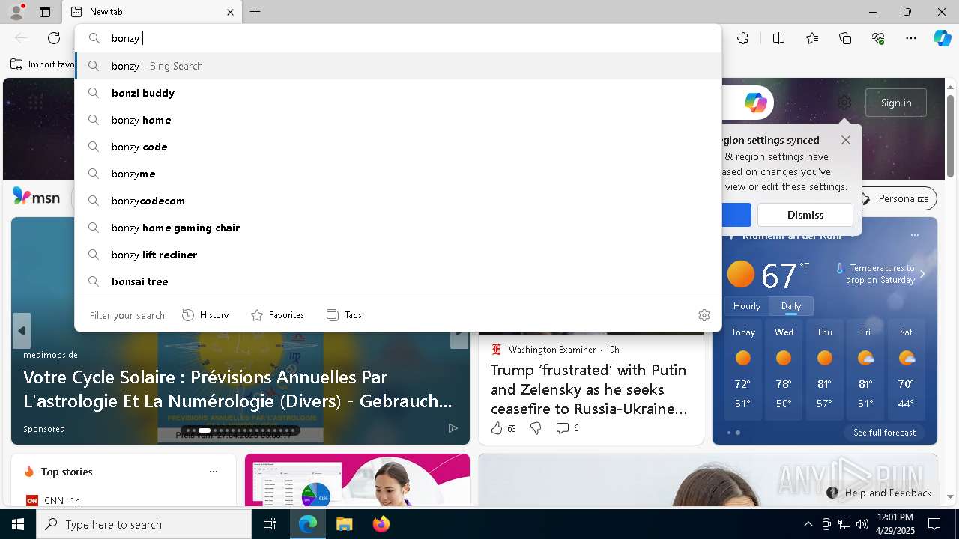Open Help and Feedback
This screenshot has width=959, height=539.
tap(879, 493)
